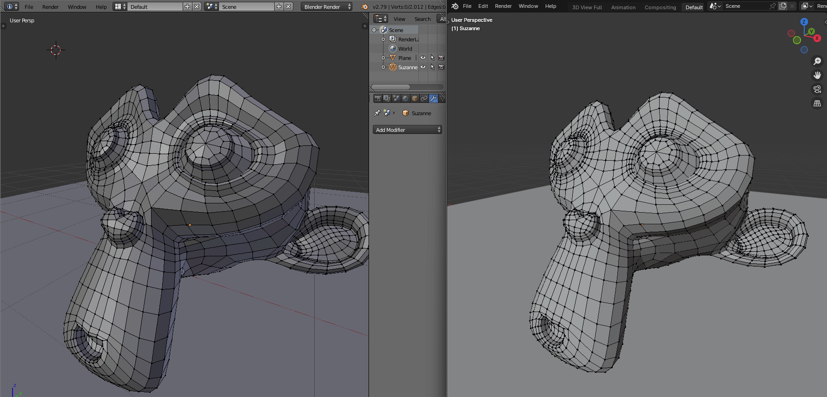Select World in the Outliner
Viewport: 827px width, 397px height.
pyautogui.click(x=405, y=49)
